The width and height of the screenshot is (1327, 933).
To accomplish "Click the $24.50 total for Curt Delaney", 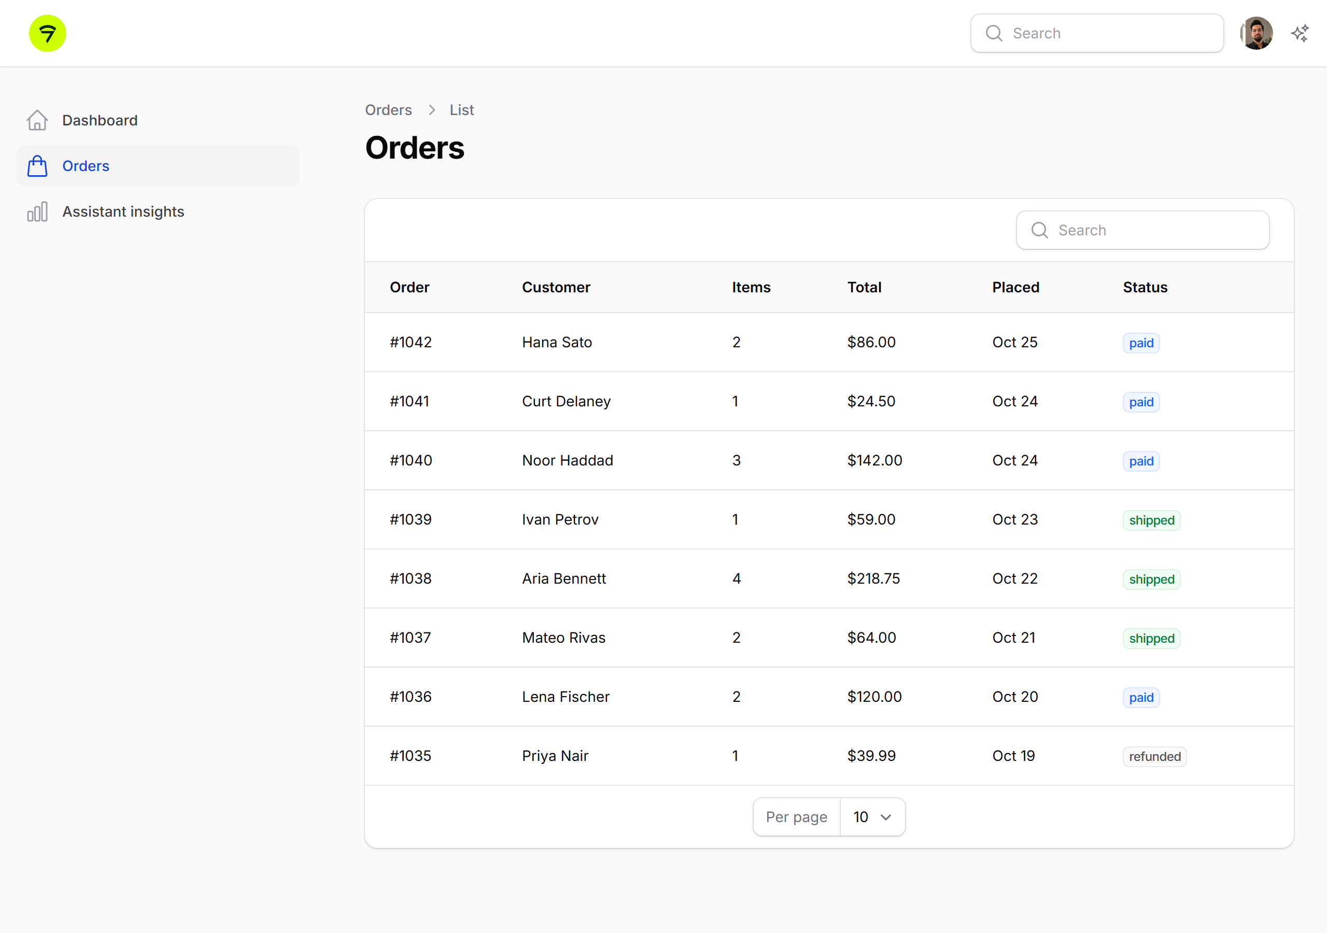I will 871,401.
